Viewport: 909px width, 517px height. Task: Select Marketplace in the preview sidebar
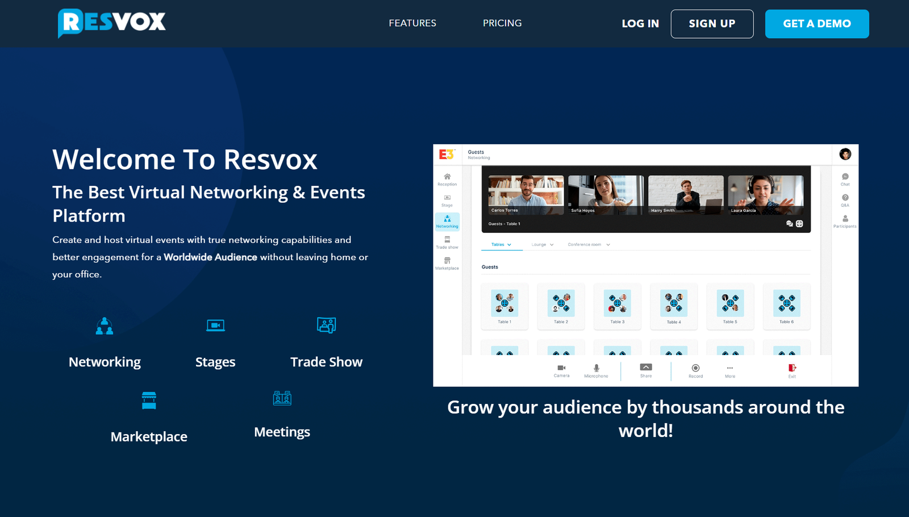click(x=447, y=264)
